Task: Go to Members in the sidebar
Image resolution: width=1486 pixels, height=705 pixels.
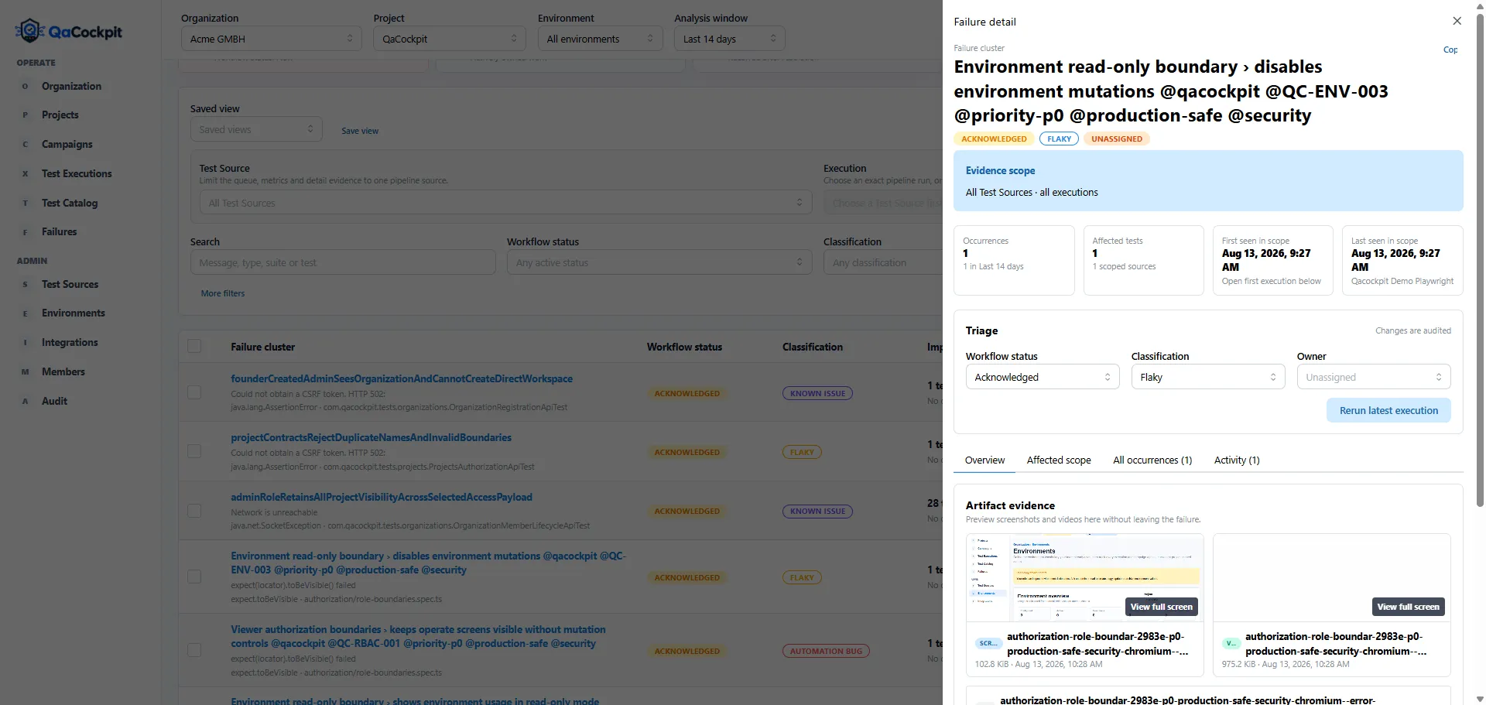Action: [63, 372]
